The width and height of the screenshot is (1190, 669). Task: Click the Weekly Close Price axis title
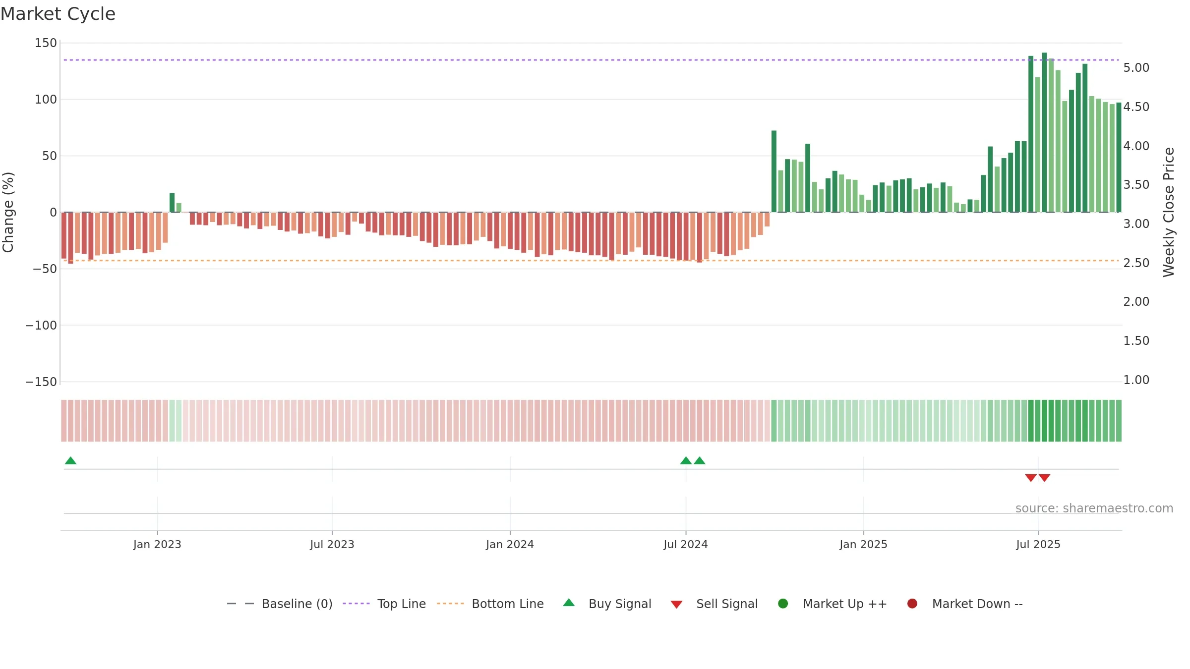point(1169,212)
